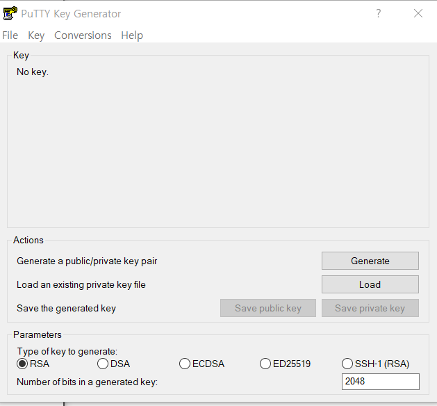This screenshot has width=437, height=406.
Task: Click the 'No key.' status text
Action: point(33,72)
